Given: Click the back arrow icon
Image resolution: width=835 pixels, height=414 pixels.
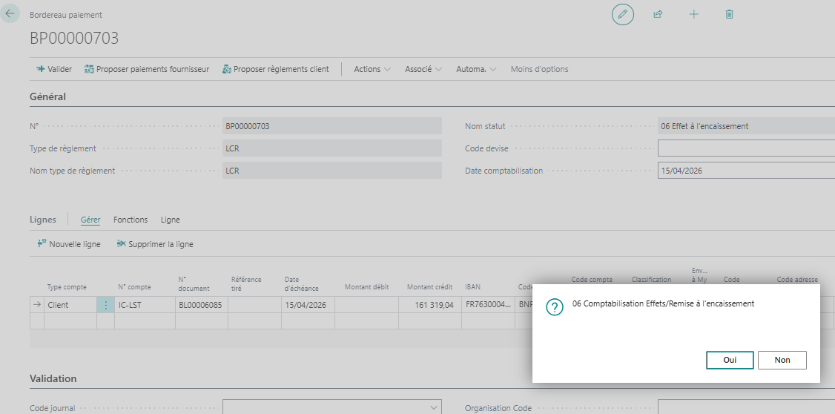Looking at the screenshot, I should (10, 13).
